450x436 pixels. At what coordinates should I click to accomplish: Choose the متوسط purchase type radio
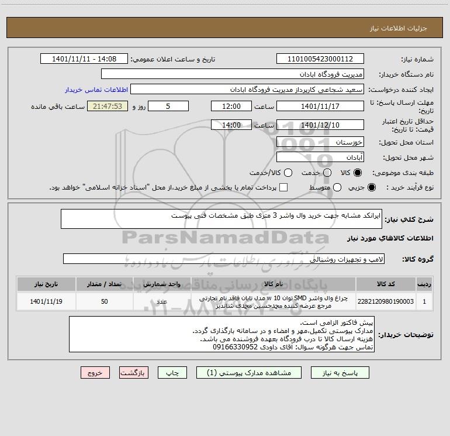(337, 187)
